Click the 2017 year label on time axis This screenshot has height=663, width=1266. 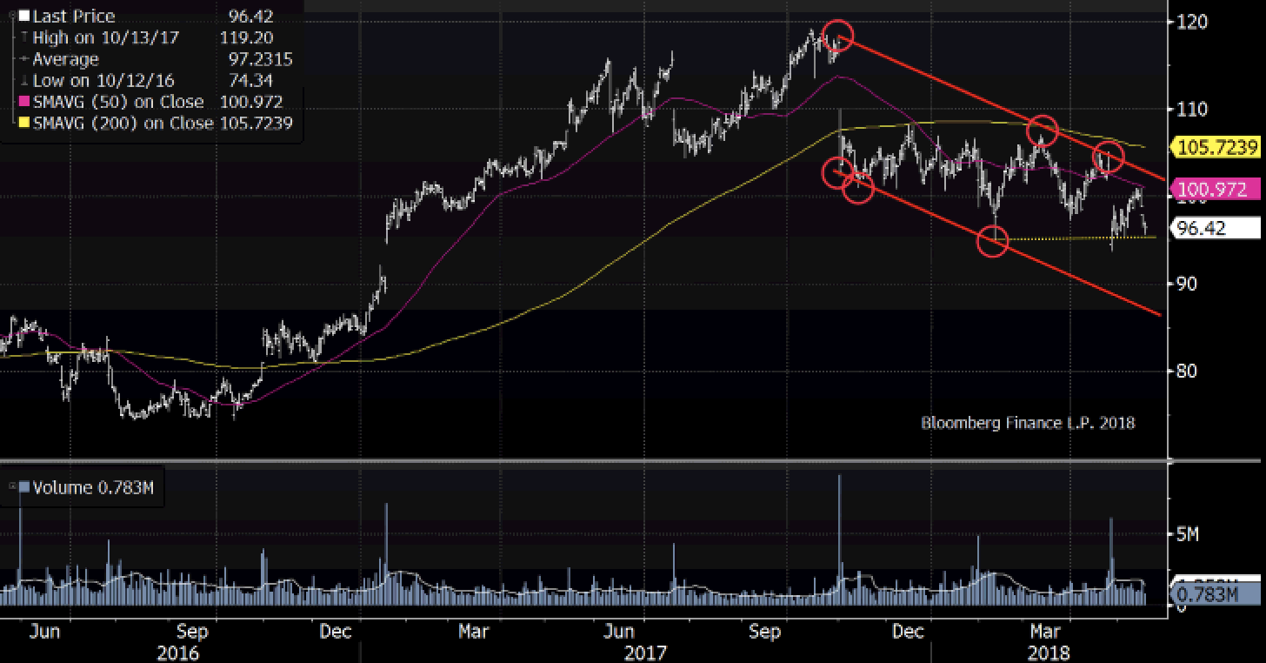tap(645, 653)
